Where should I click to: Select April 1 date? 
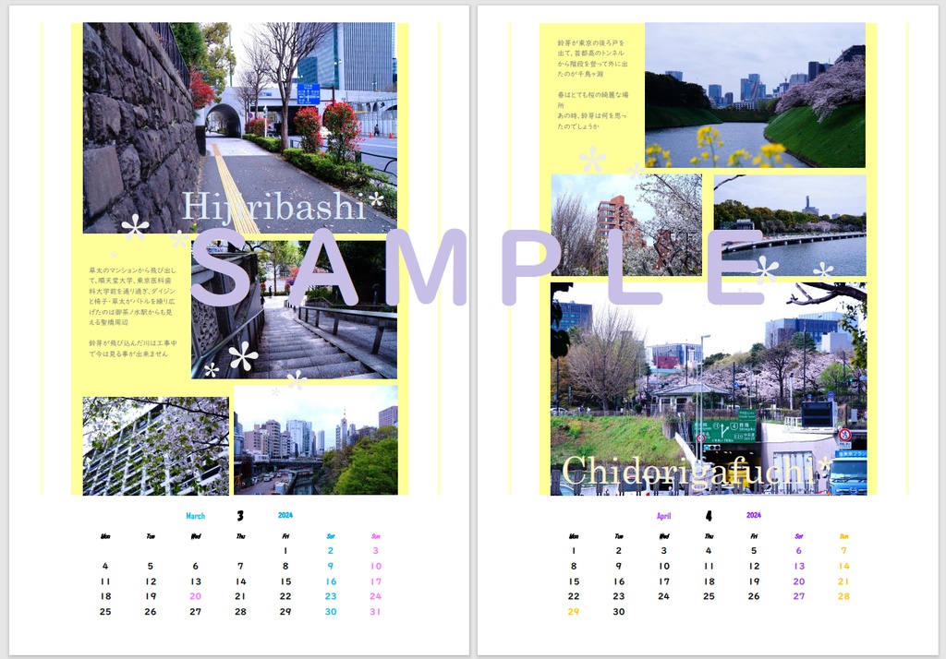[573, 550]
